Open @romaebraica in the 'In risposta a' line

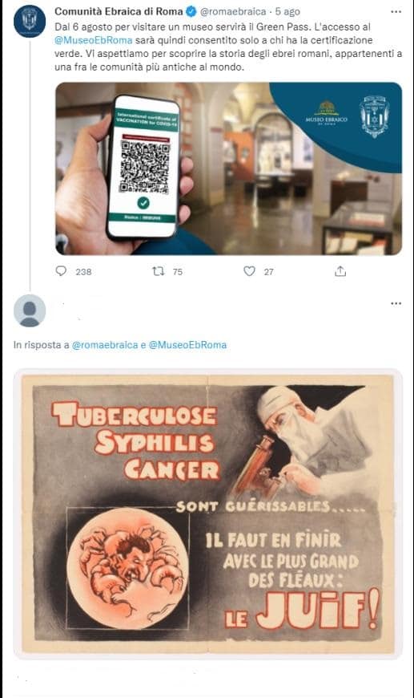[x=105, y=345]
